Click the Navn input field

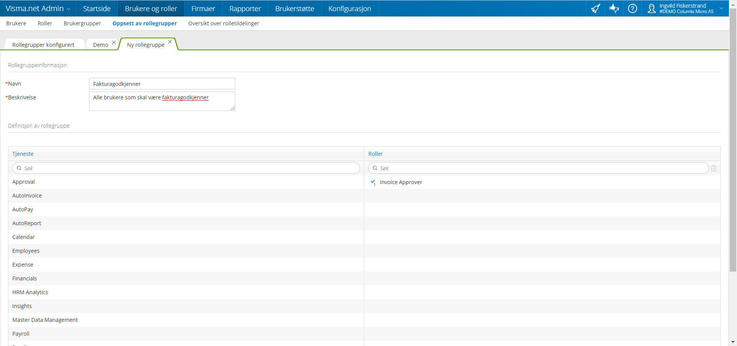[x=162, y=84]
